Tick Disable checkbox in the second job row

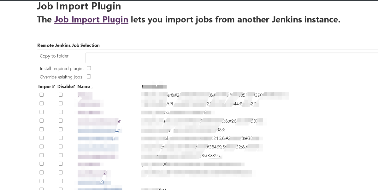pos(61,103)
